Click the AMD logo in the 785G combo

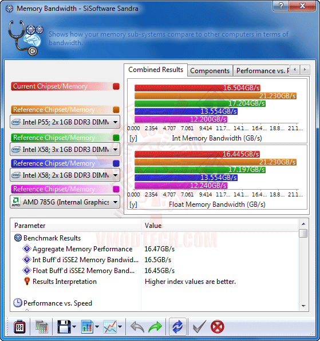16,202
